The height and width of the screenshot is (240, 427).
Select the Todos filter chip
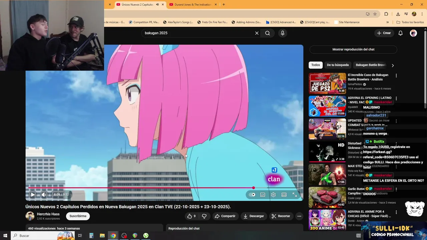pos(316,65)
